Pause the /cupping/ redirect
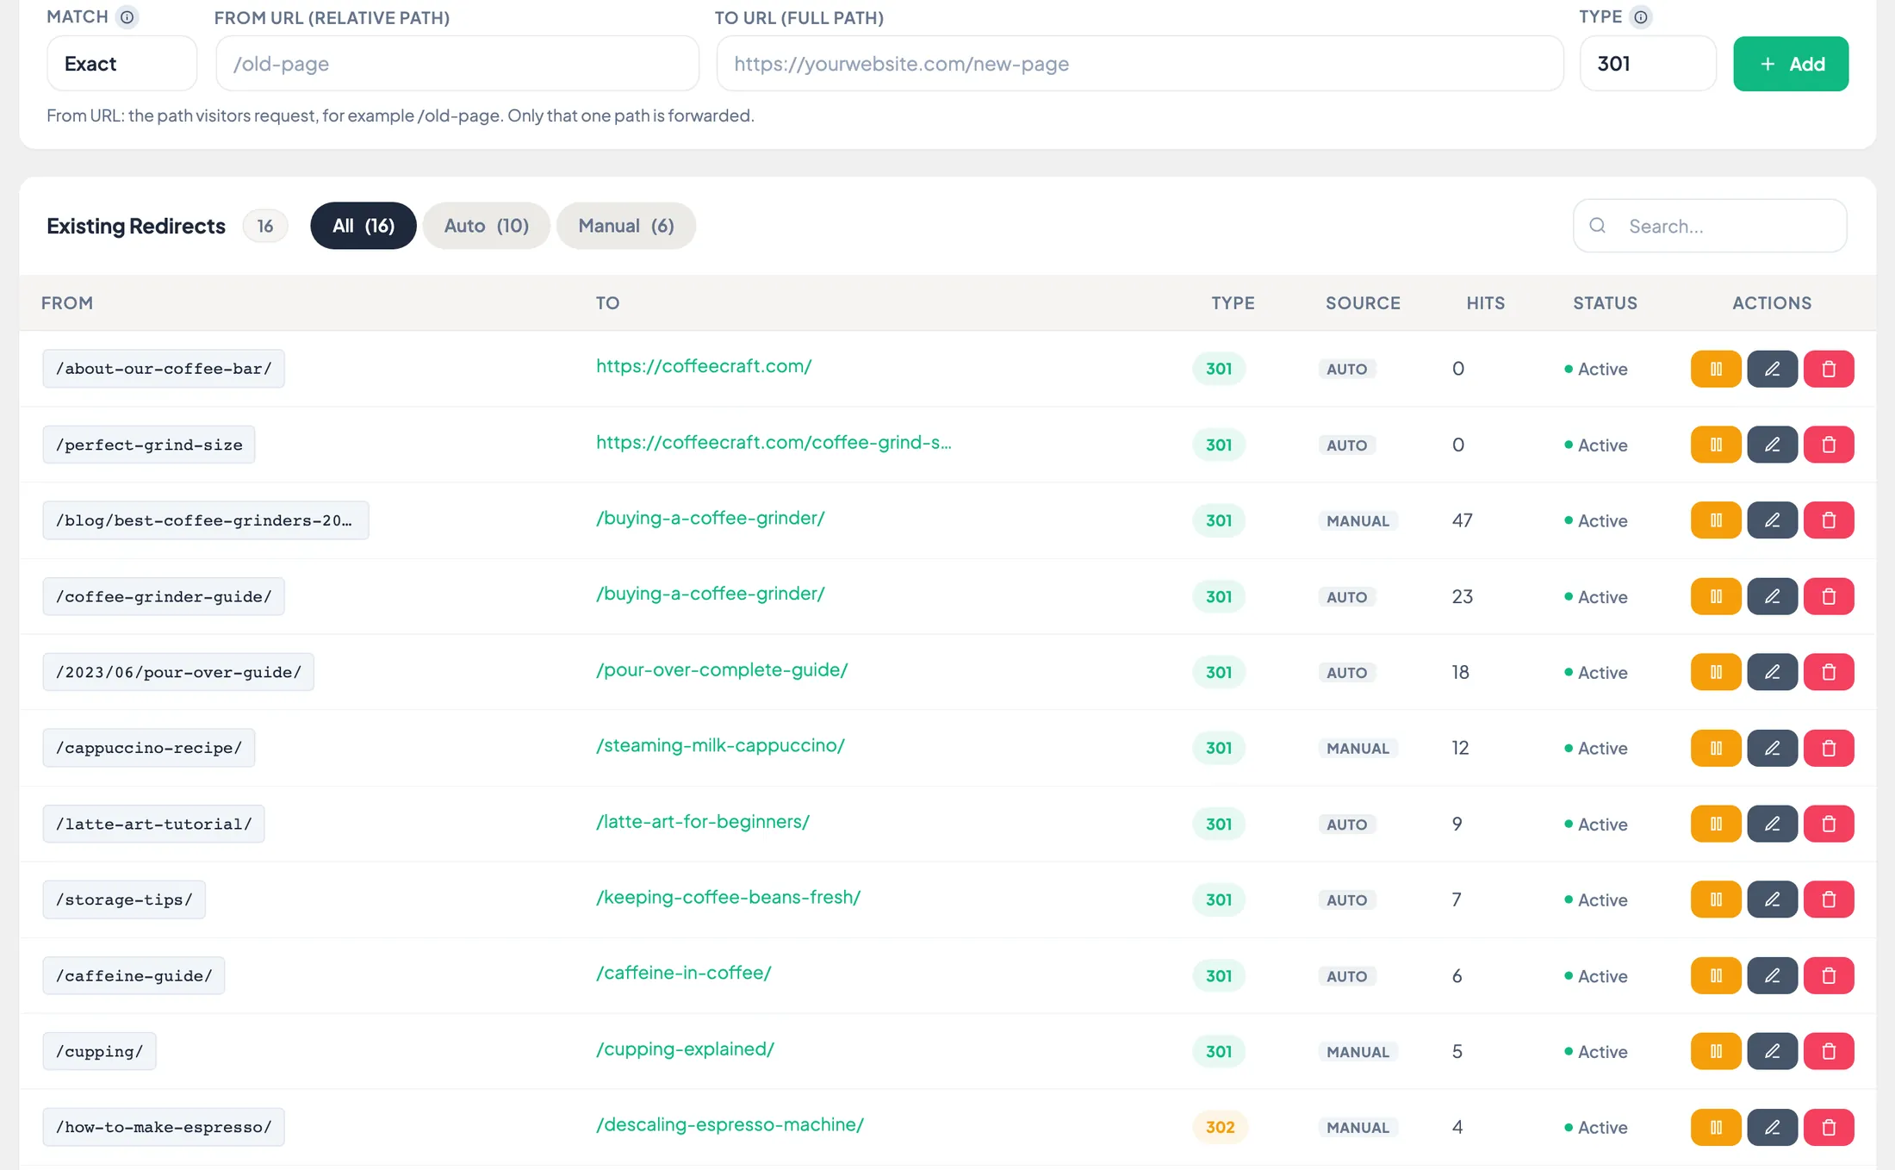The height and width of the screenshot is (1170, 1895). (x=1716, y=1051)
